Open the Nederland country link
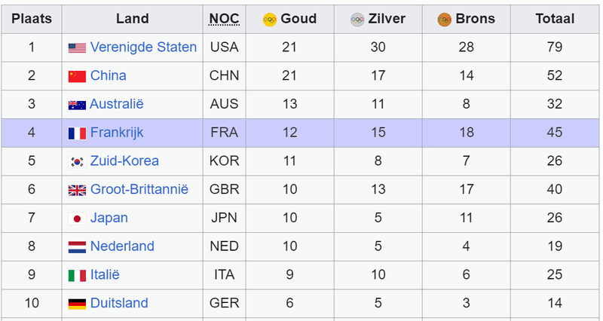 click(122, 246)
